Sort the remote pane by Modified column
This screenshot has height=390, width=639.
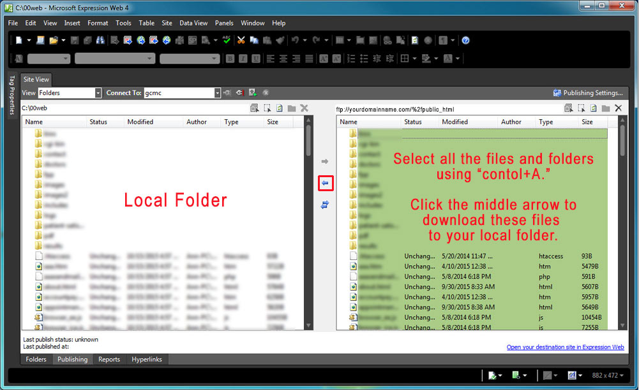point(468,122)
